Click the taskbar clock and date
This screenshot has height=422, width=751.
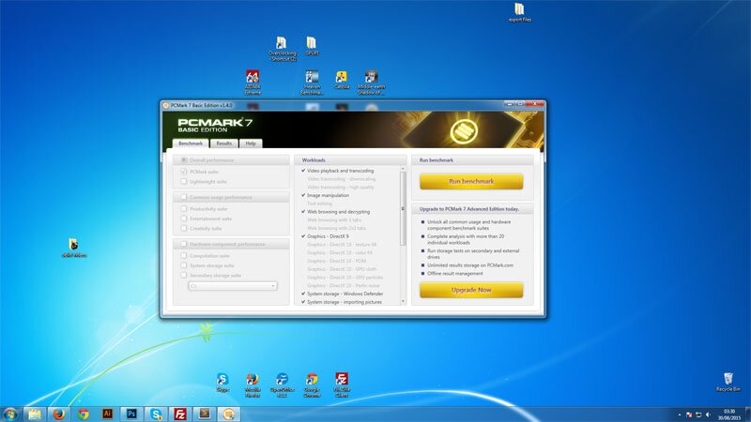coord(729,414)
